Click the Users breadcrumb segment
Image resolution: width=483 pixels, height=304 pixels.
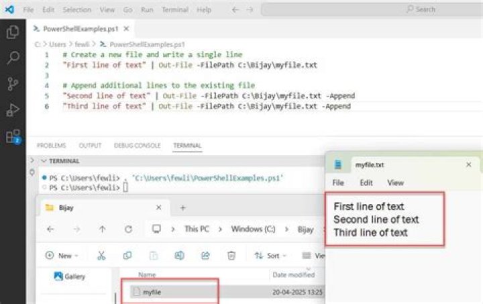coord(58,44)
